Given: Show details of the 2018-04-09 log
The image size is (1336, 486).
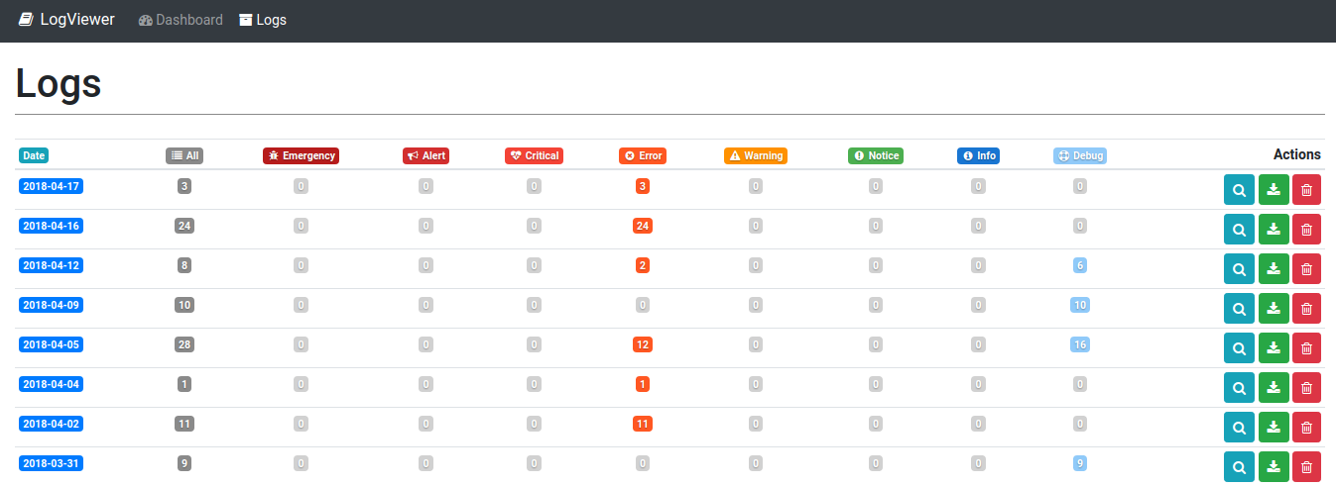Looking at the screenshot, I should [1239, 309].
